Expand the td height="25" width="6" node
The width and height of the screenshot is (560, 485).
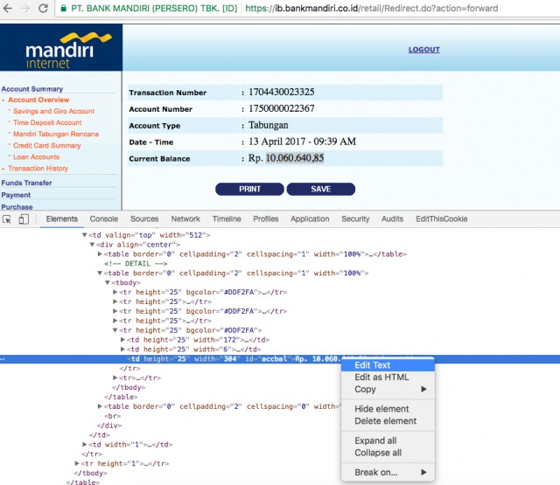click(x=122, y=350)
